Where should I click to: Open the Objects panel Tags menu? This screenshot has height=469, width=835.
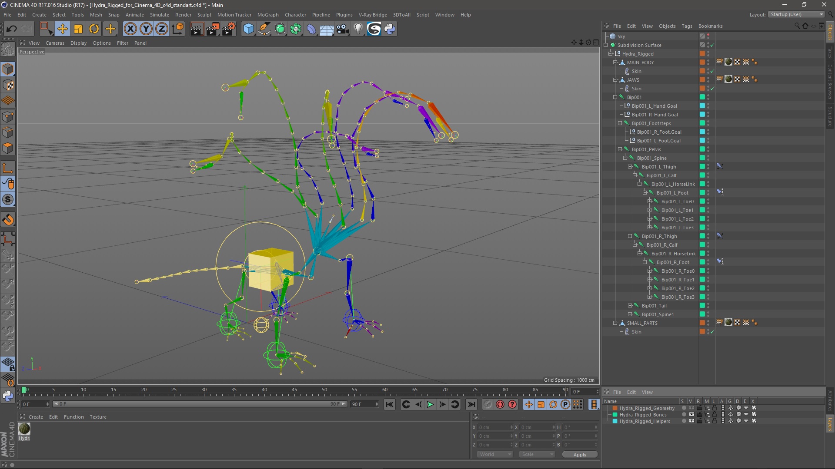click(687, 26)
